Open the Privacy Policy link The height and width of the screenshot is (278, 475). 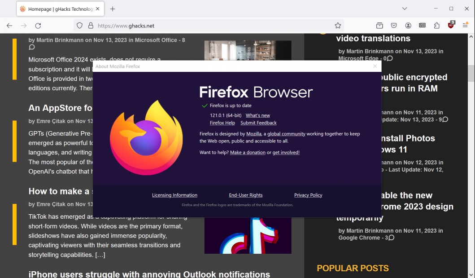point(308,195)
